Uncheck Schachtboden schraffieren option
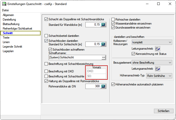176x120 pixels. coord(50,50)
